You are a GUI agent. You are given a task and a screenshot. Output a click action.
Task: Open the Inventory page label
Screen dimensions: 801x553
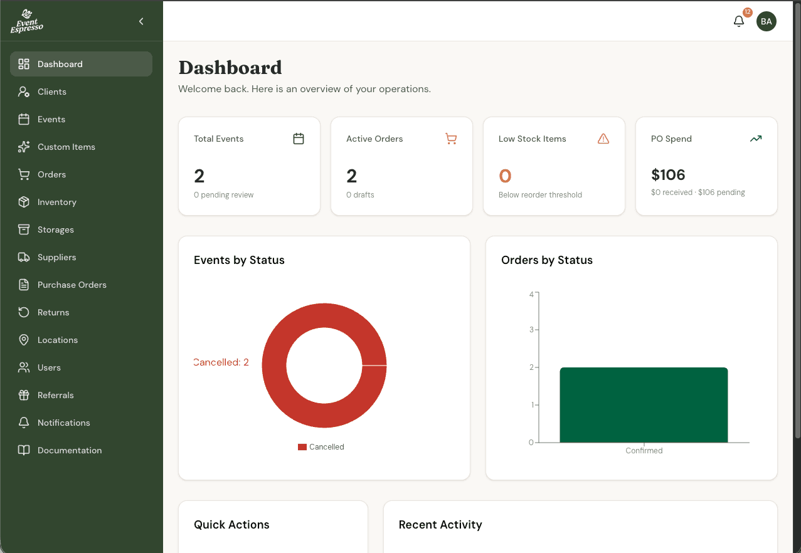pos(57,202)
